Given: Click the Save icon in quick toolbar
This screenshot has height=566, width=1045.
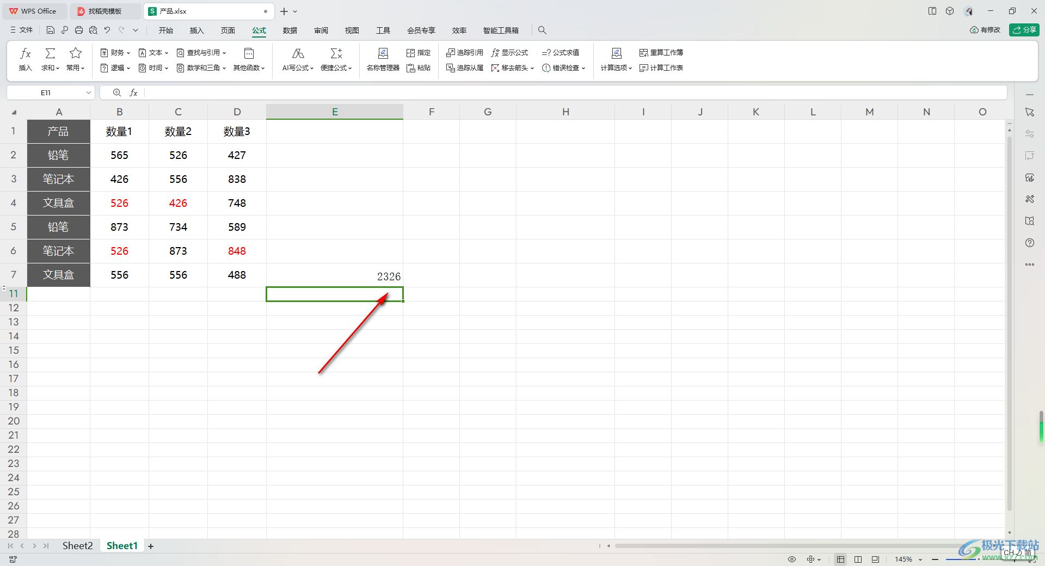Looking at the screenshot, I should (51, 30).
